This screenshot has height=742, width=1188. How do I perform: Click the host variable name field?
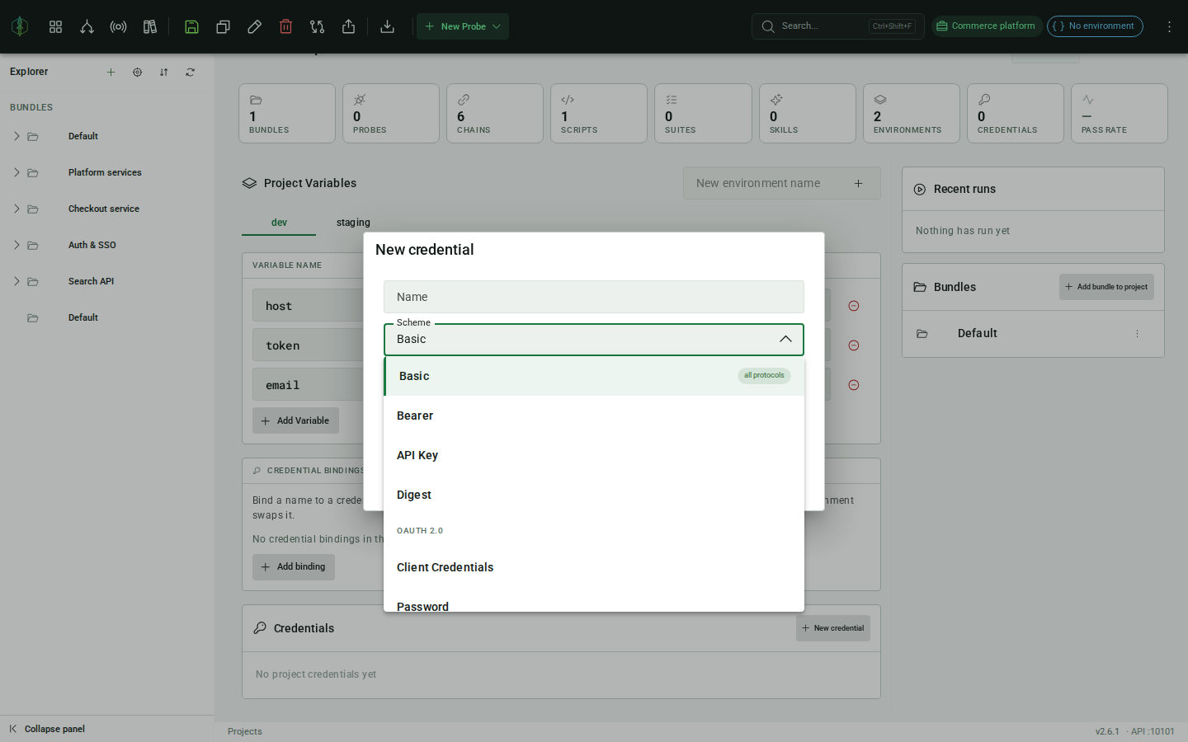[x=309, y=306]
